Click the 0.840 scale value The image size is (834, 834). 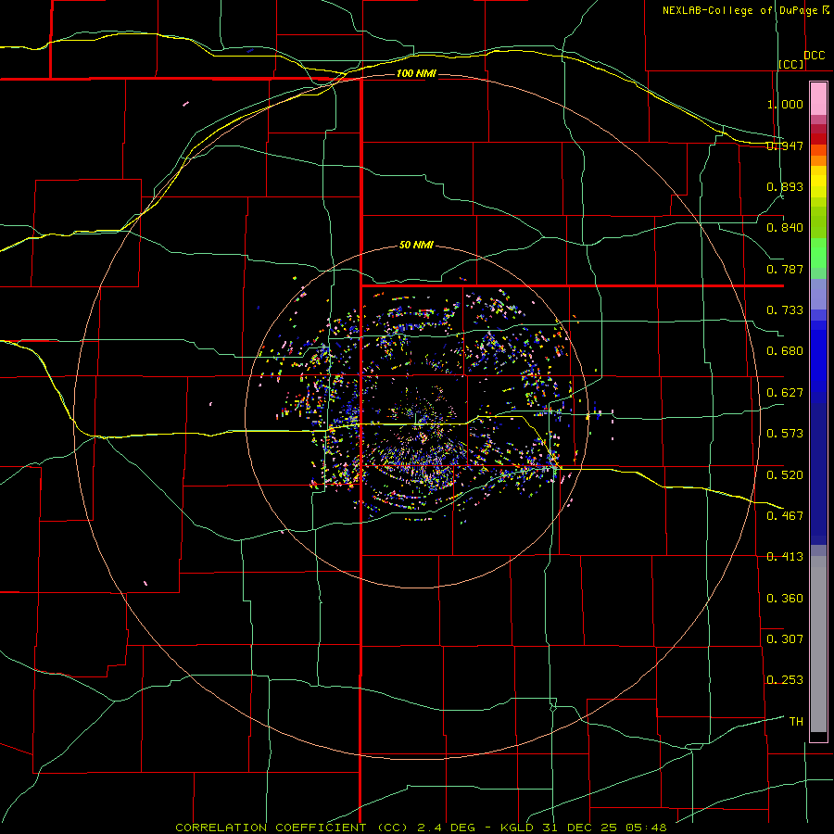tap(785, 228)
